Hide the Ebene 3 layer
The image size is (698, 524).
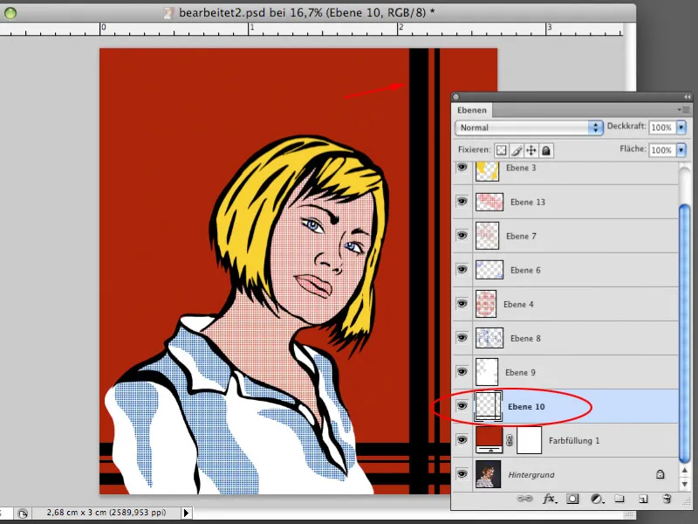point(462,168)
